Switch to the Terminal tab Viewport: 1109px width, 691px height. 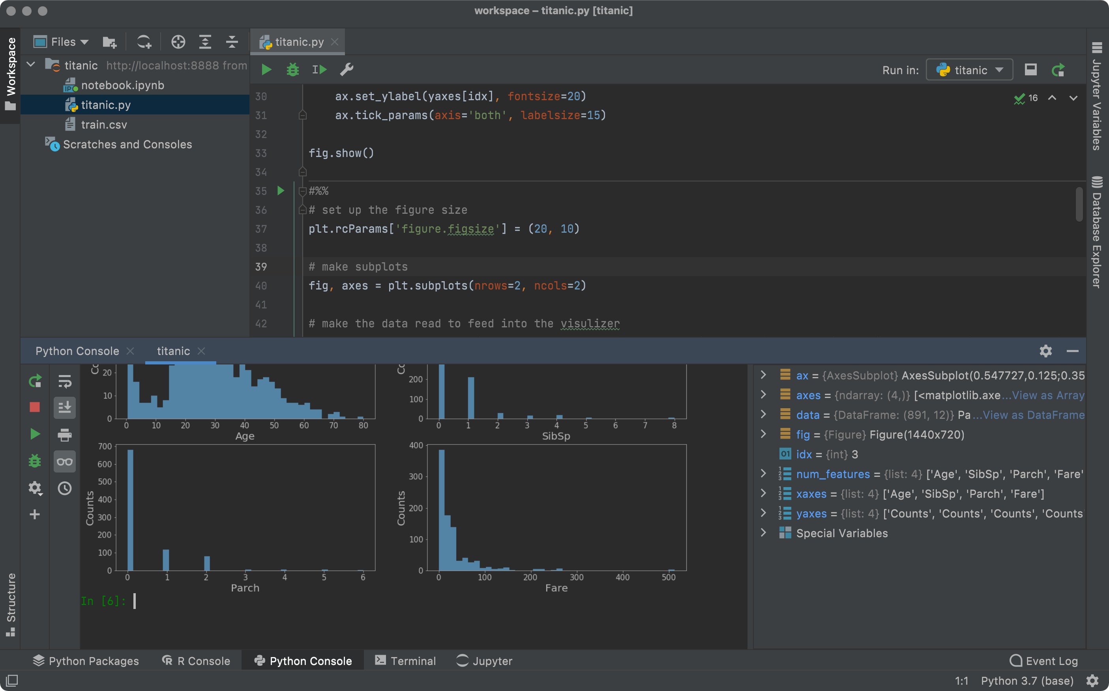[x=405, y=661]
